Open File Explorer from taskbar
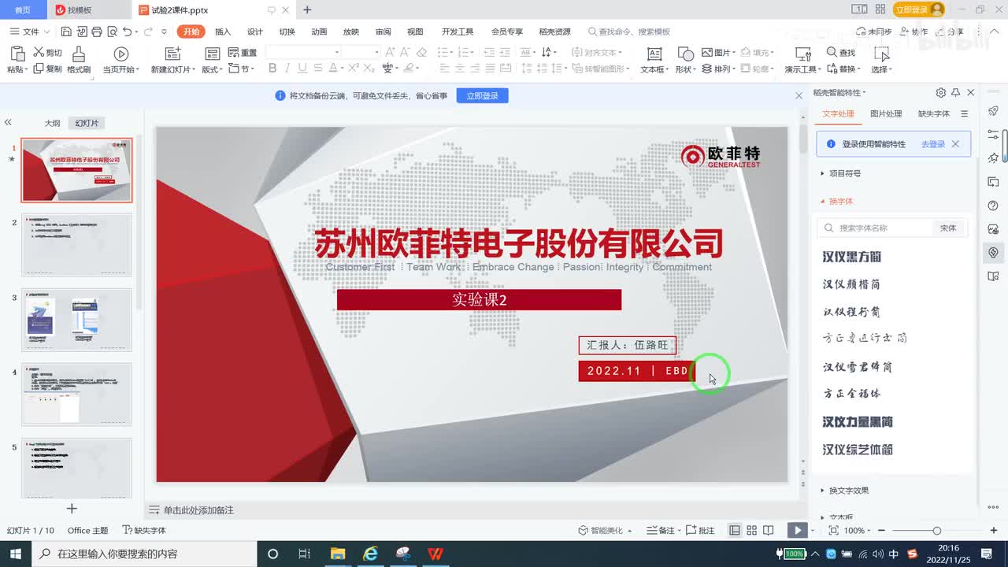Image resolution: width=1008 pixels, height=567 pixels. (338, 554)
